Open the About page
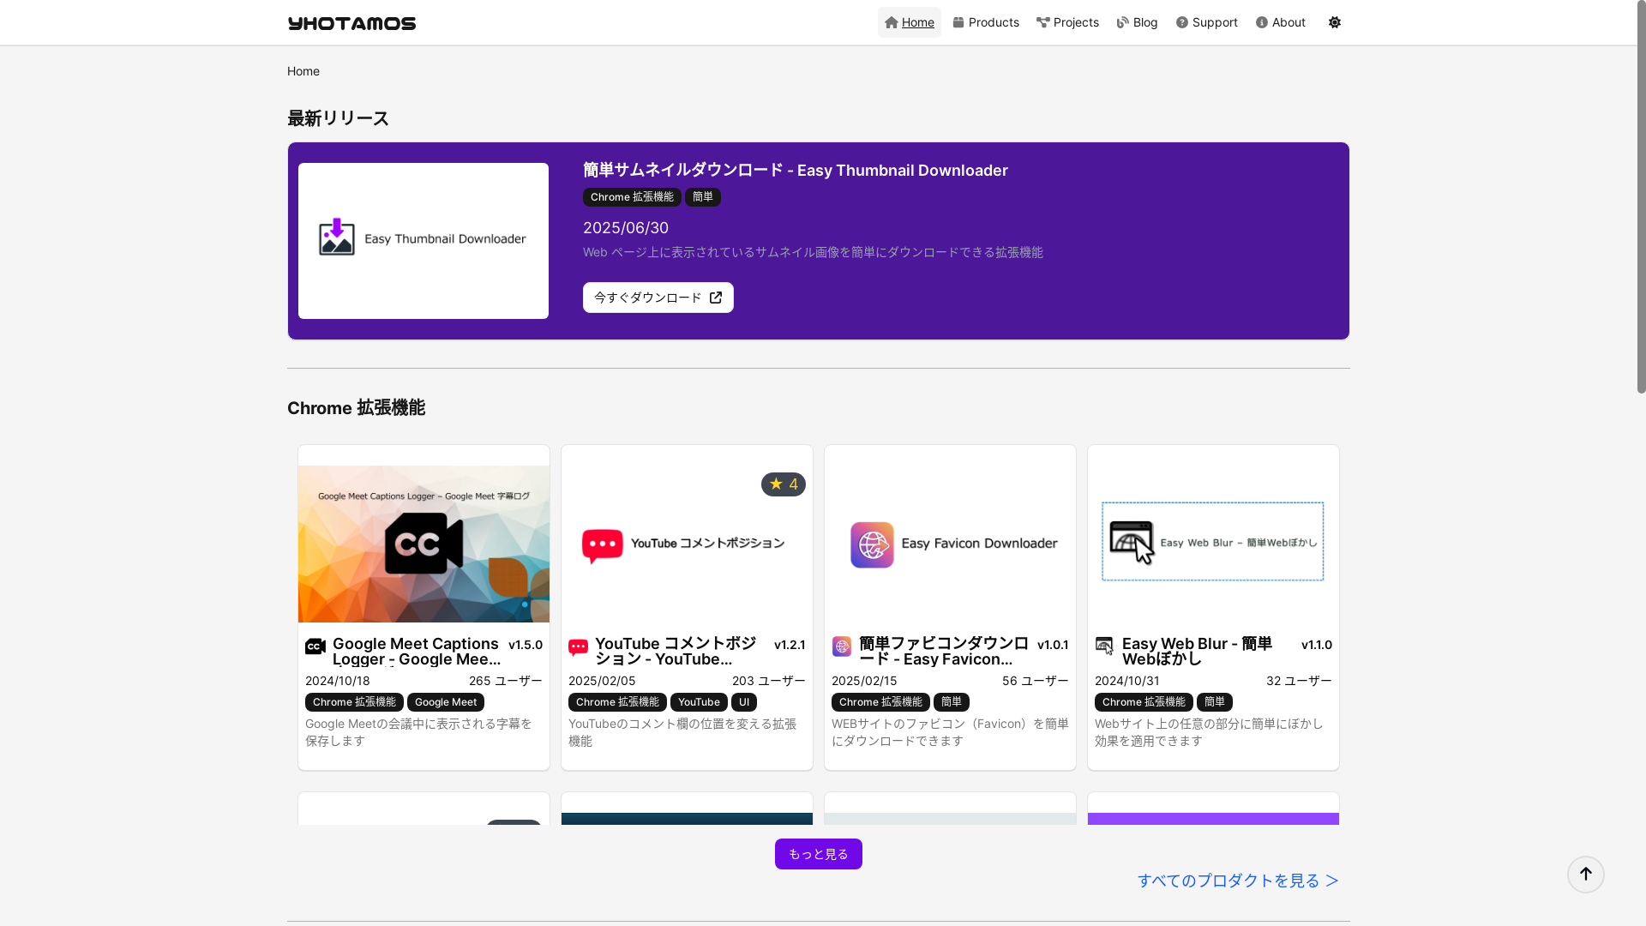This screenshot has height=926, width=1646. point(1280,22)
